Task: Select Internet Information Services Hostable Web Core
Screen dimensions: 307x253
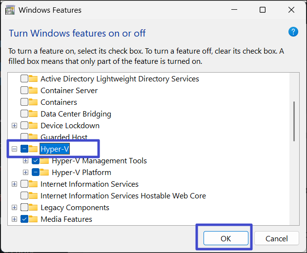Action: pos(123,195)
